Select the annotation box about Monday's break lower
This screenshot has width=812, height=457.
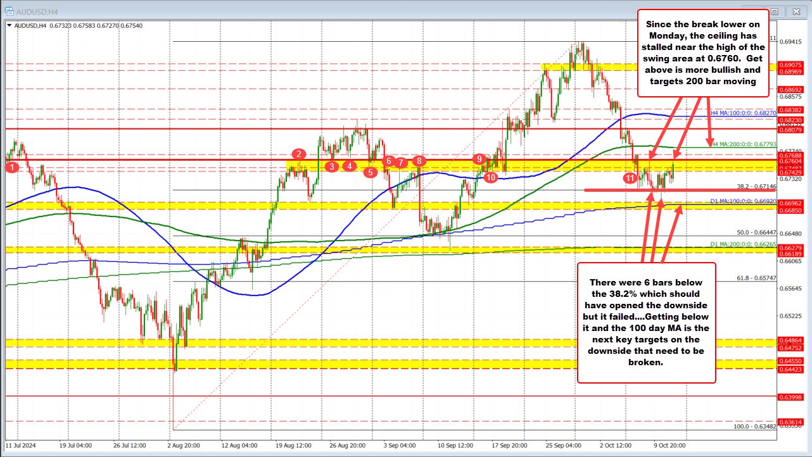pos(702,53)
